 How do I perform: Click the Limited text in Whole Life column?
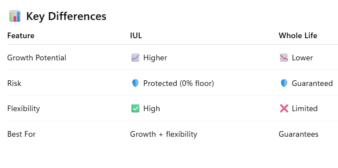pyautogui.click(x=304, y=109)
